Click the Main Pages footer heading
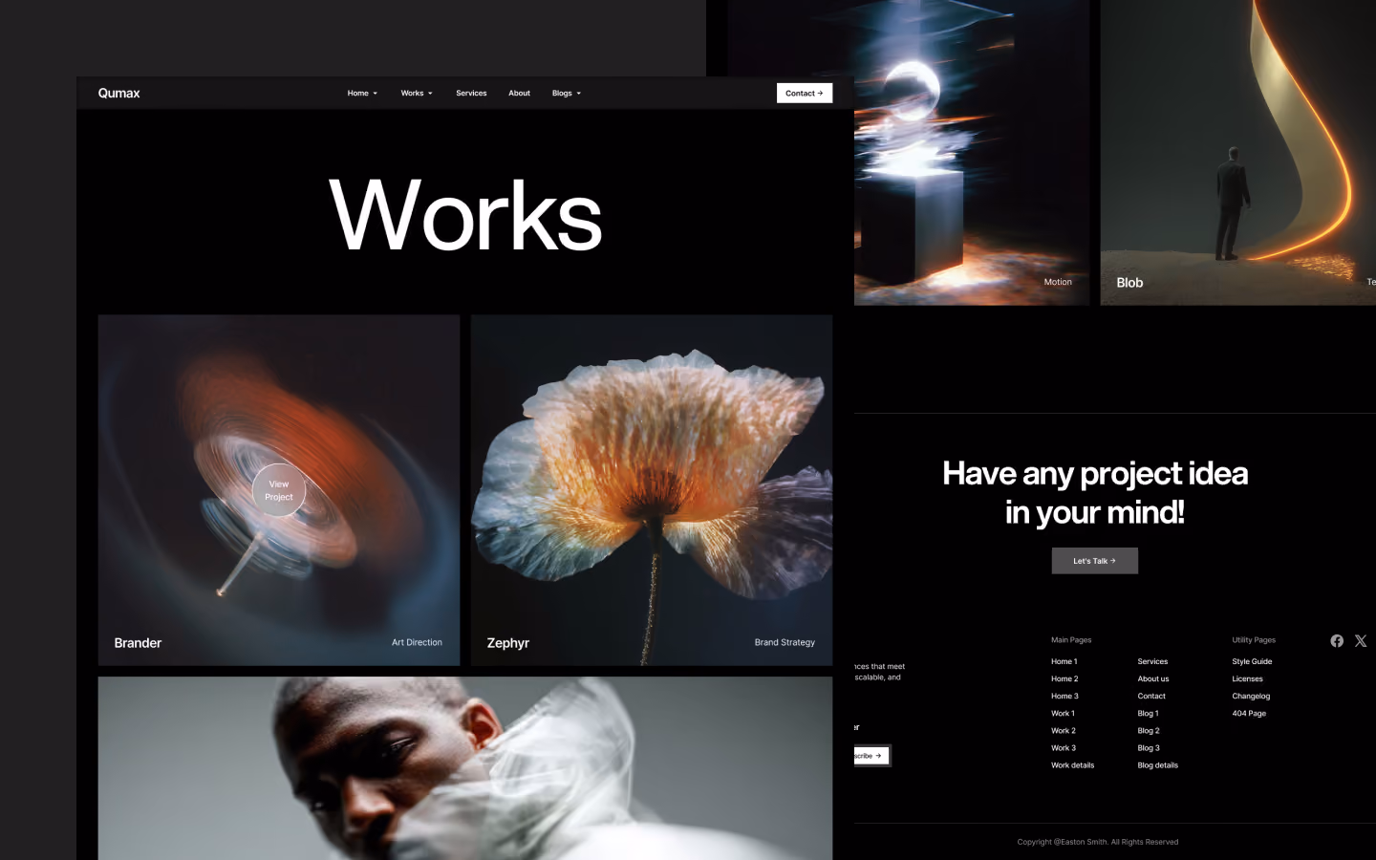The height and width of the screenshot is (860, 1376). pyautogui.click(x=1071, y=639)
